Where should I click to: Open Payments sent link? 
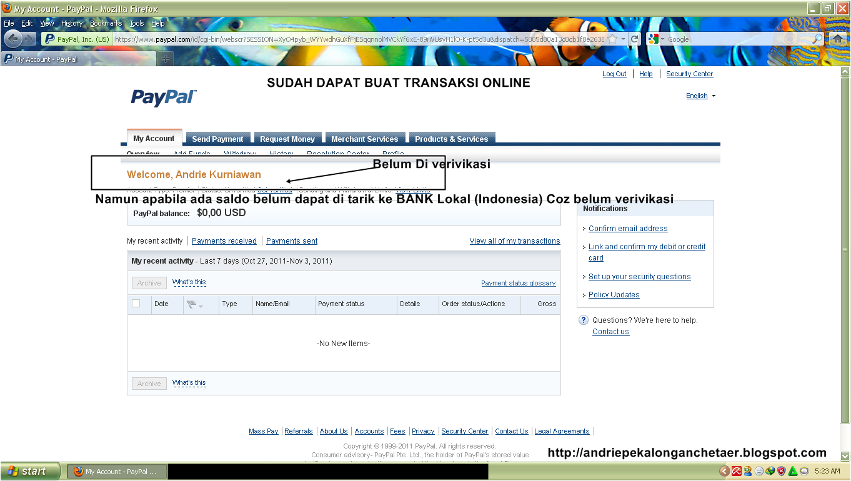click(292, 241)
